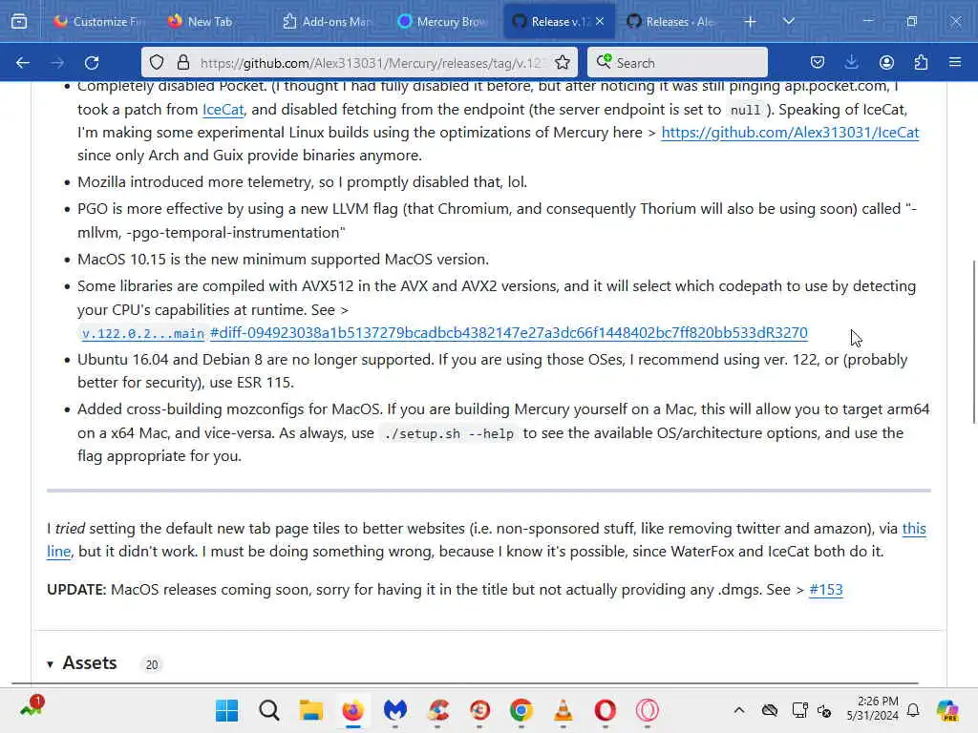The image size is (978, 733).
Task: Switch to the Mercury Browser tab
Action: (443, 21)
